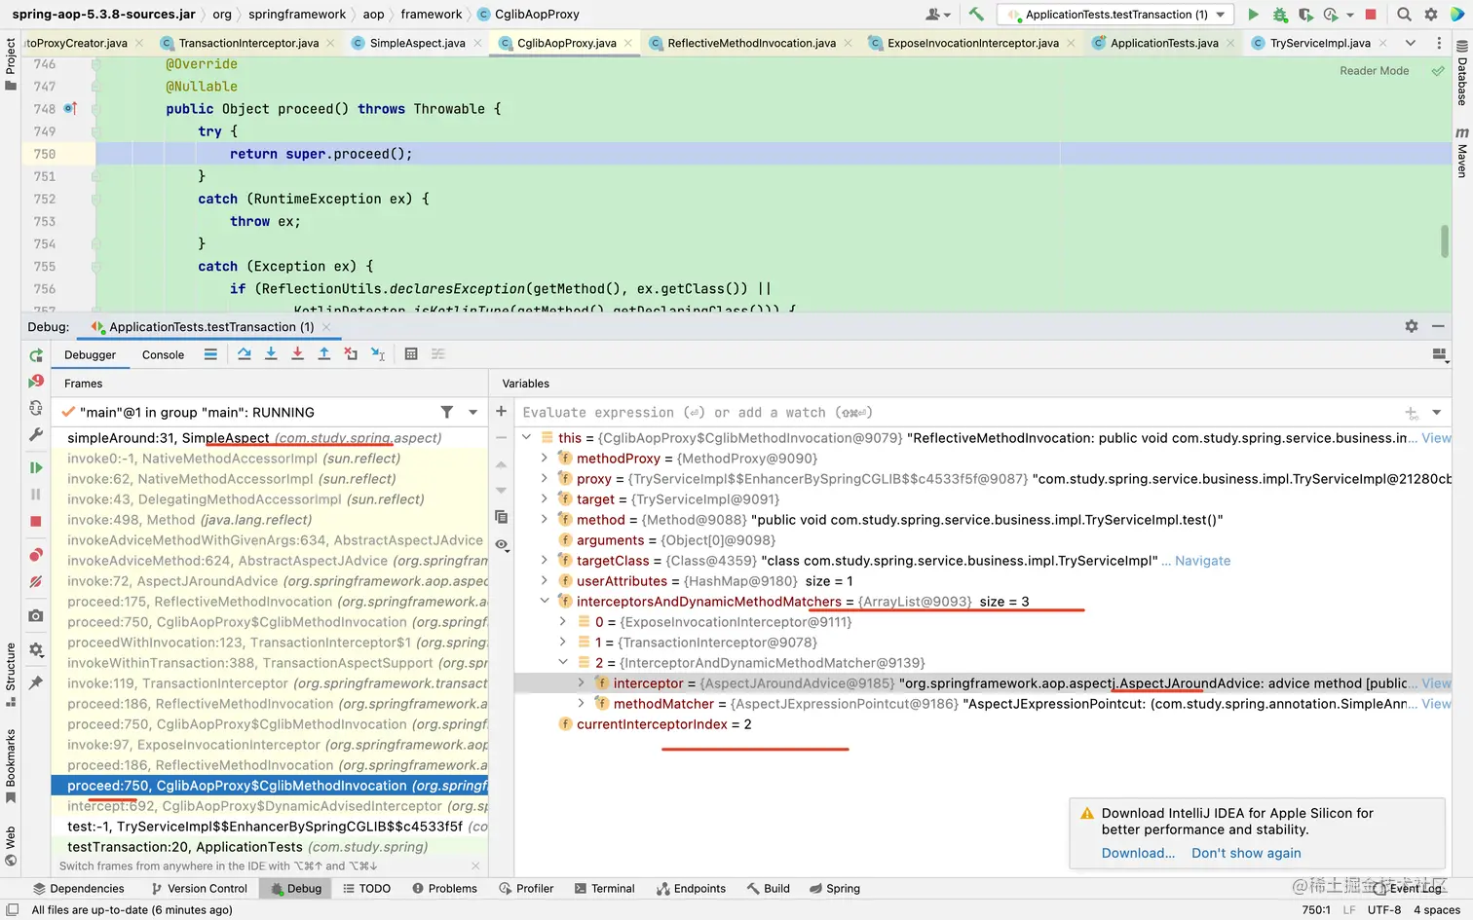Select frame testTransaction:20, ApplicationTests

click(270, 847)
